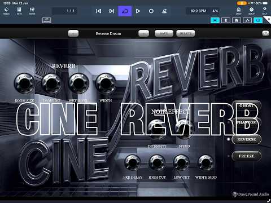This screenshot has height=203, width=271.
Task: Open the Setup gear icon
Action: tap(251, 11)
